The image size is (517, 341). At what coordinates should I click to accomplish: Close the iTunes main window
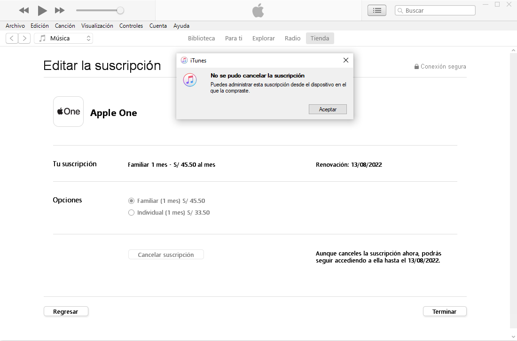click(x=509, y=5)
